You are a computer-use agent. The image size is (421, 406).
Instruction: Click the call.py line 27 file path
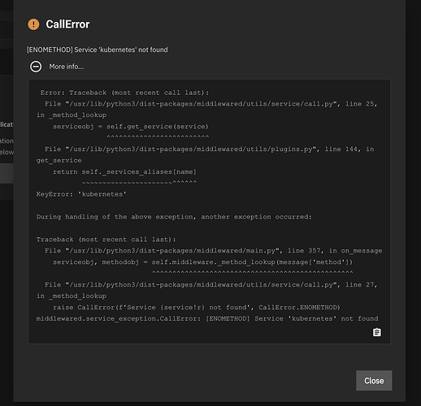coord(211,285)
